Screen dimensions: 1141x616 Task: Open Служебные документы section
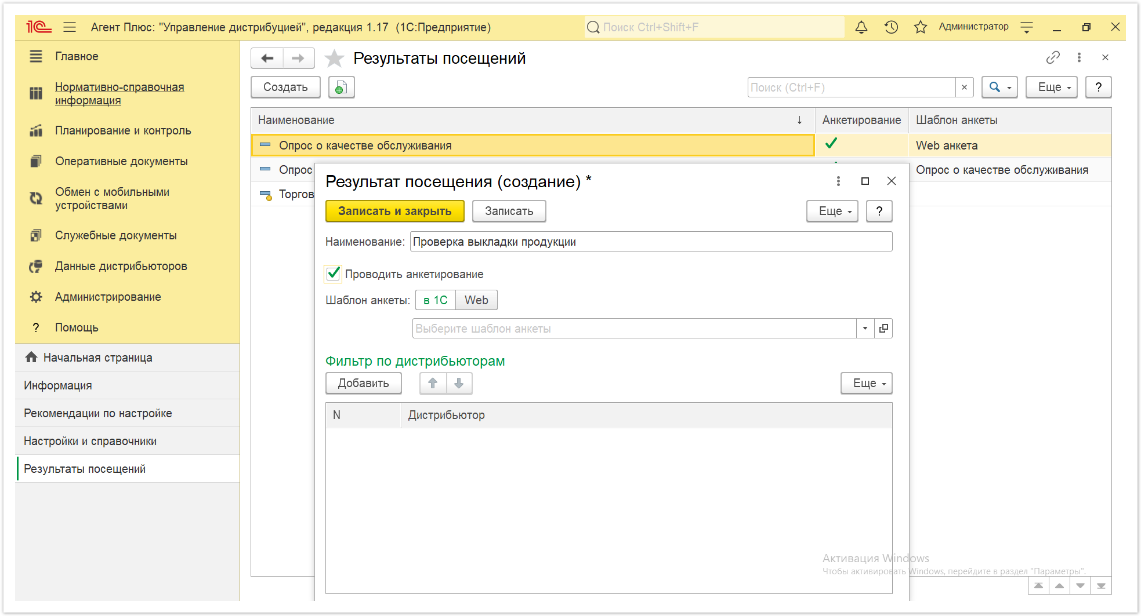[x=115, y=235]
